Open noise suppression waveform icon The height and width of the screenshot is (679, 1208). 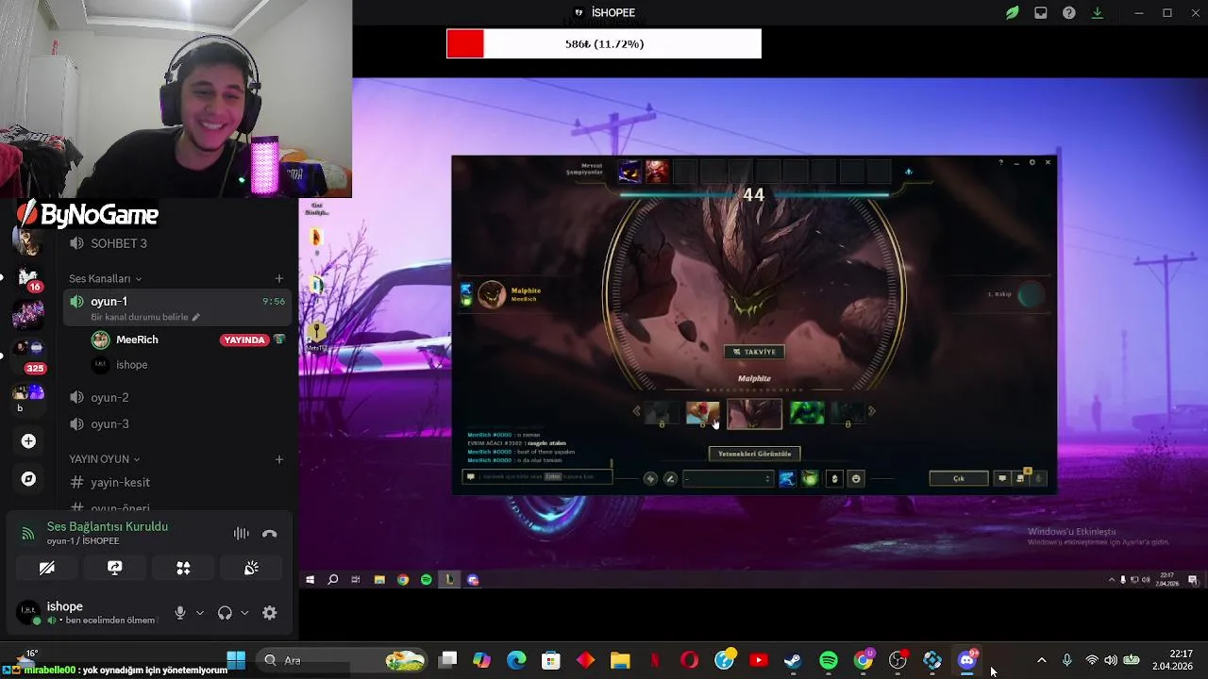click(242, 534)
